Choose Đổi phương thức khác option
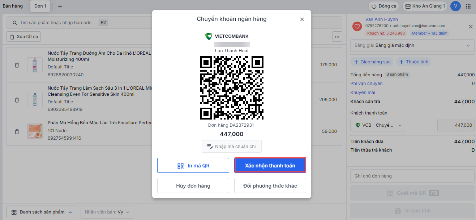Viewport: 476px width, 220px height. point(270,186)
